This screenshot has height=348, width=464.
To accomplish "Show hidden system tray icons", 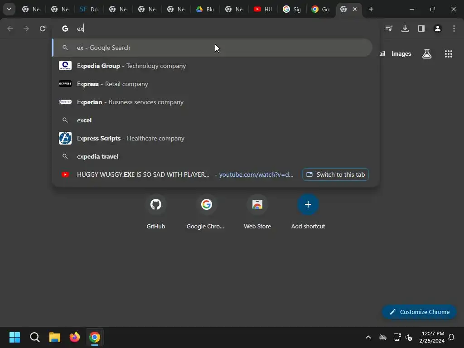I will [368, 337].
